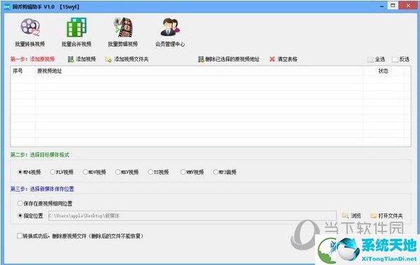Minimize the application window
420x265 pixels.
tap(381, 6)
